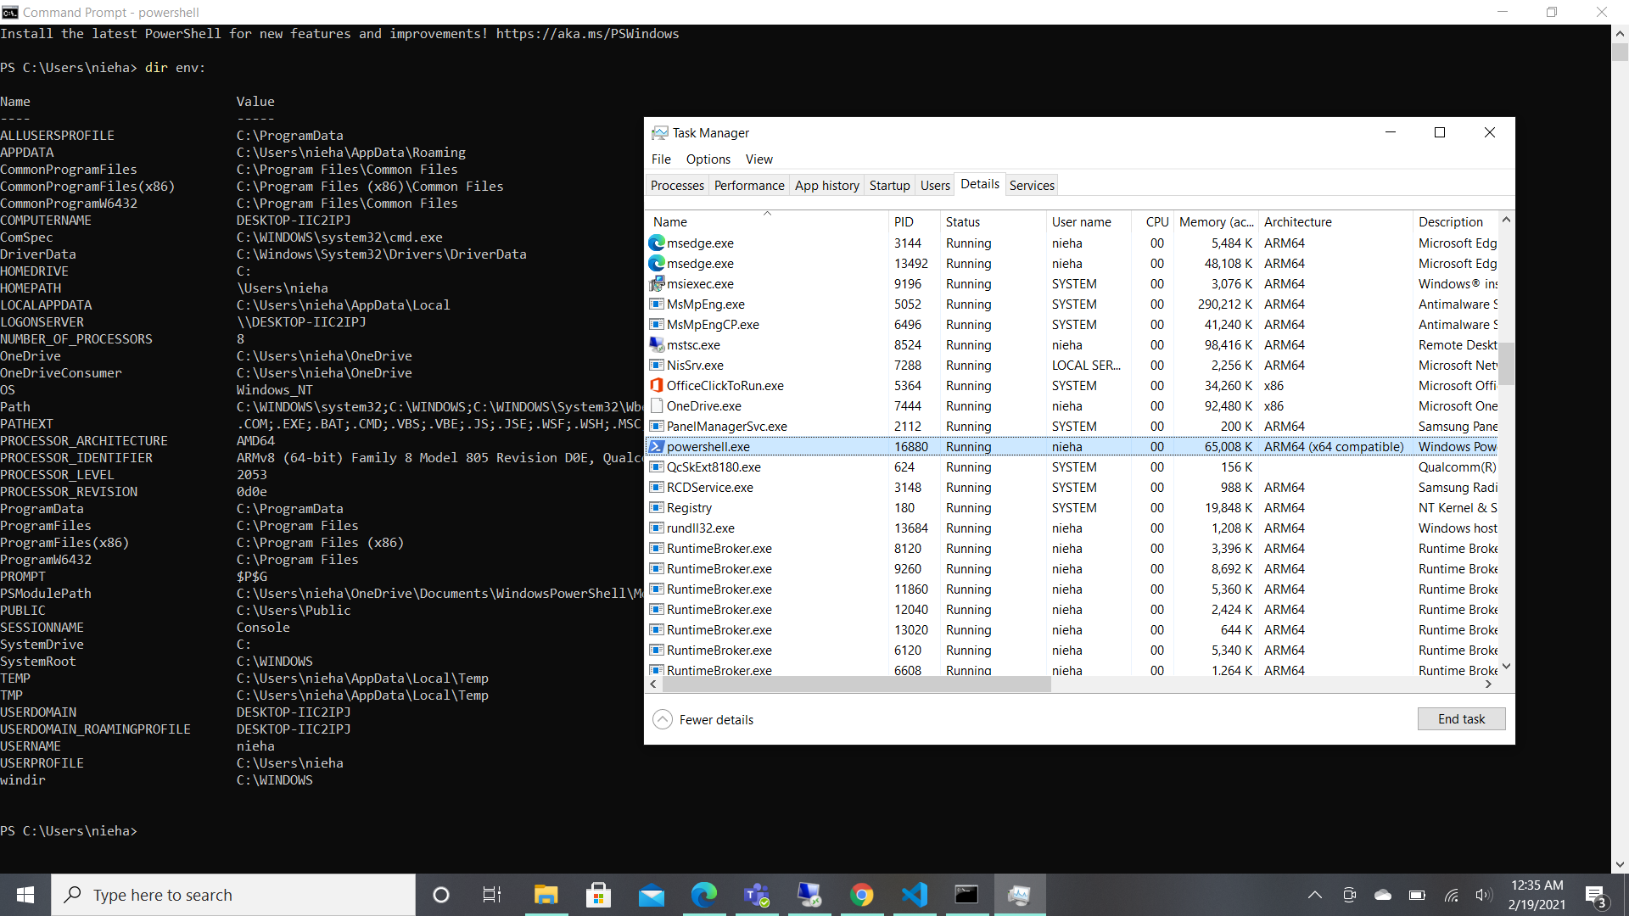Select the mstsc.exe process icon
Viewport: 1629px width, 916px height.
[x=656, y=345]
